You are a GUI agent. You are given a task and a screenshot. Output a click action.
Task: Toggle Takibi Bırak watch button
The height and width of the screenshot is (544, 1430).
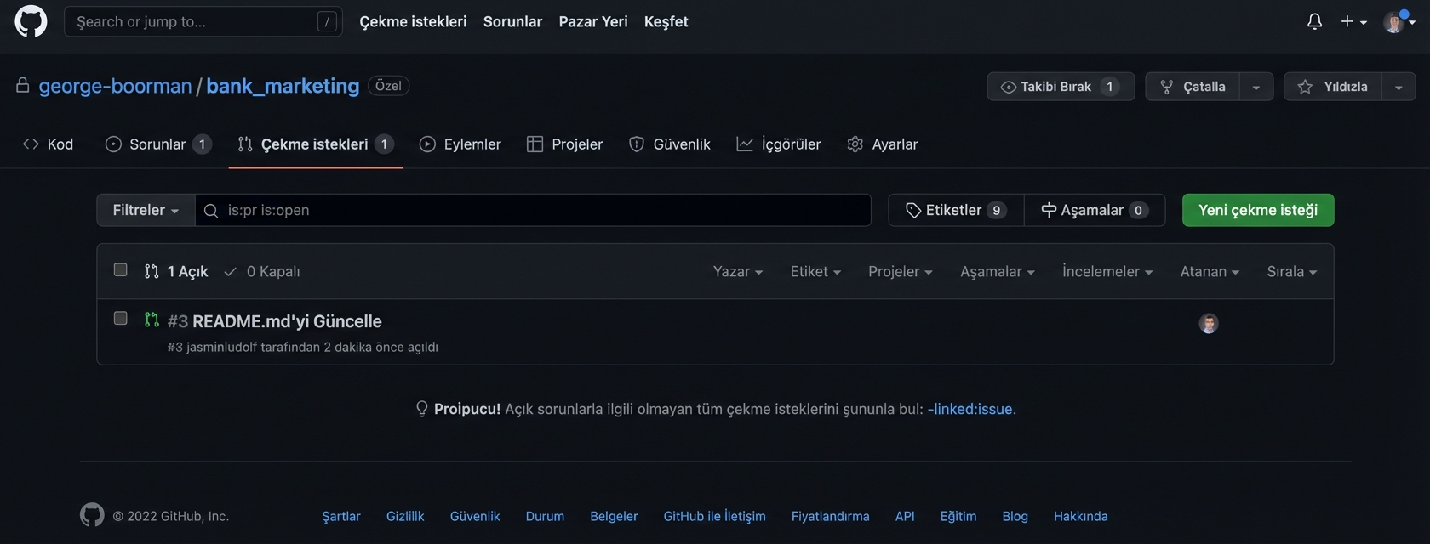pyautogui.click(x=1060, y=87)
